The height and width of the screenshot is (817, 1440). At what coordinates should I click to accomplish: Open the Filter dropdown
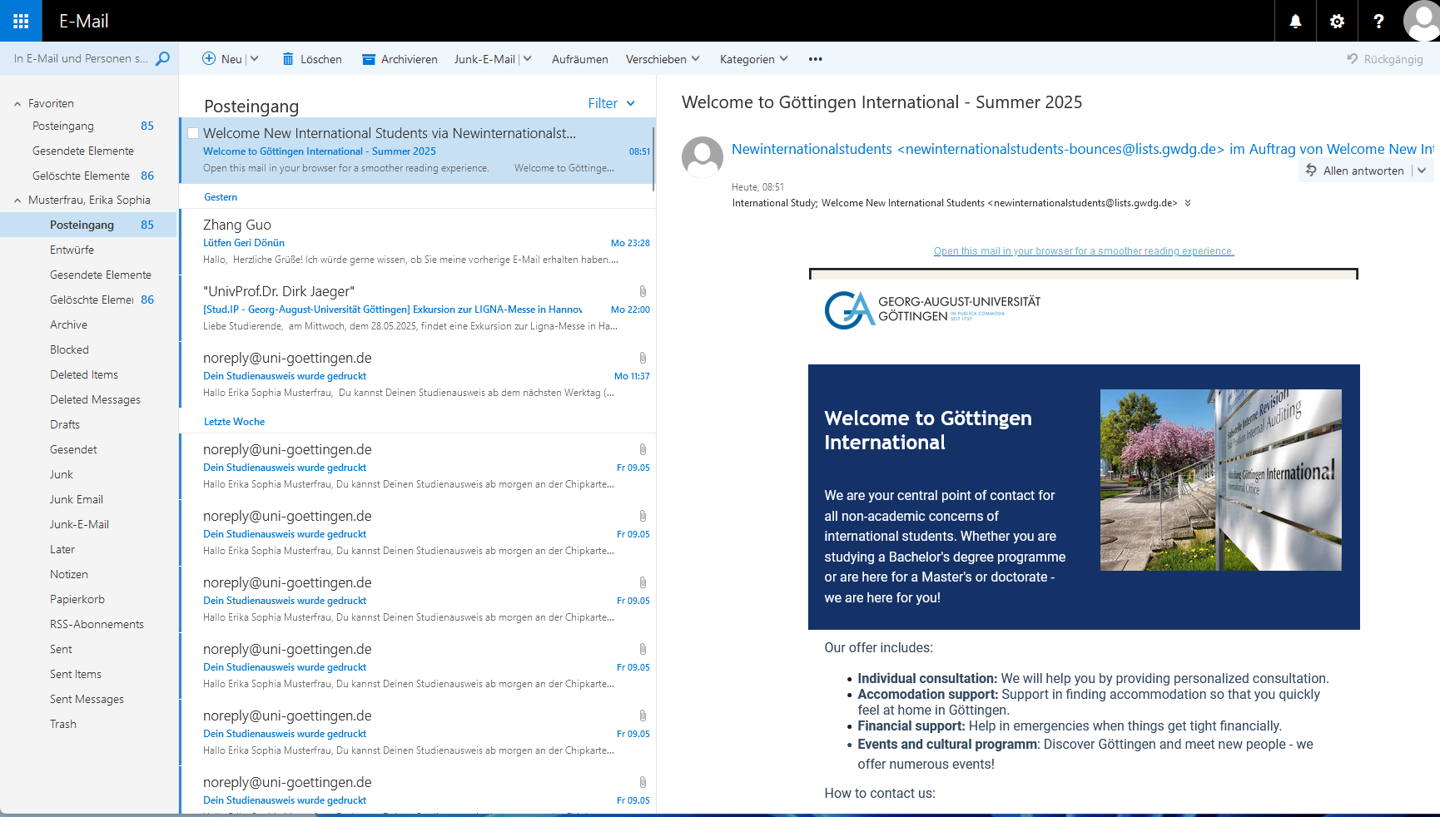tap(612, 103)
